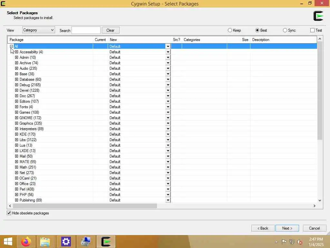Expand the OCaml (21) category
The width and height of the screenshot is (330, 248).
click(x=17, y=178)
